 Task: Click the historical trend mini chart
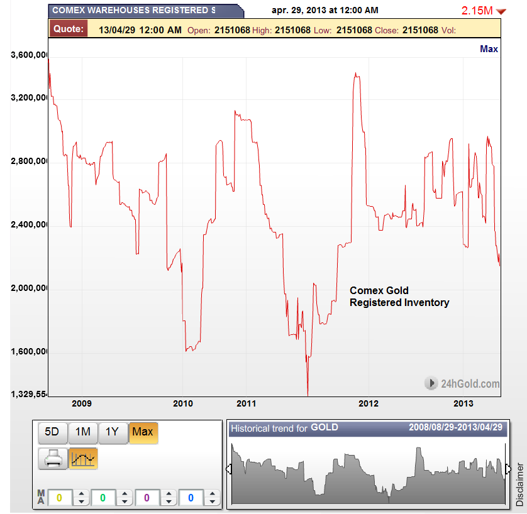coord(369,473)
